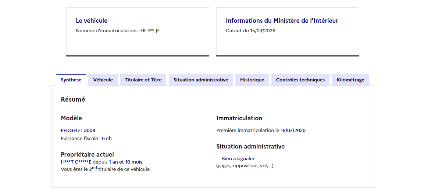Switch to the Kilométrage tab
424x194 pixels.
350,80
